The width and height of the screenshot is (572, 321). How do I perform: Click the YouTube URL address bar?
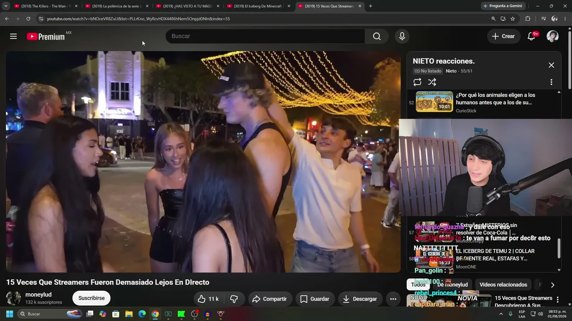264,19
